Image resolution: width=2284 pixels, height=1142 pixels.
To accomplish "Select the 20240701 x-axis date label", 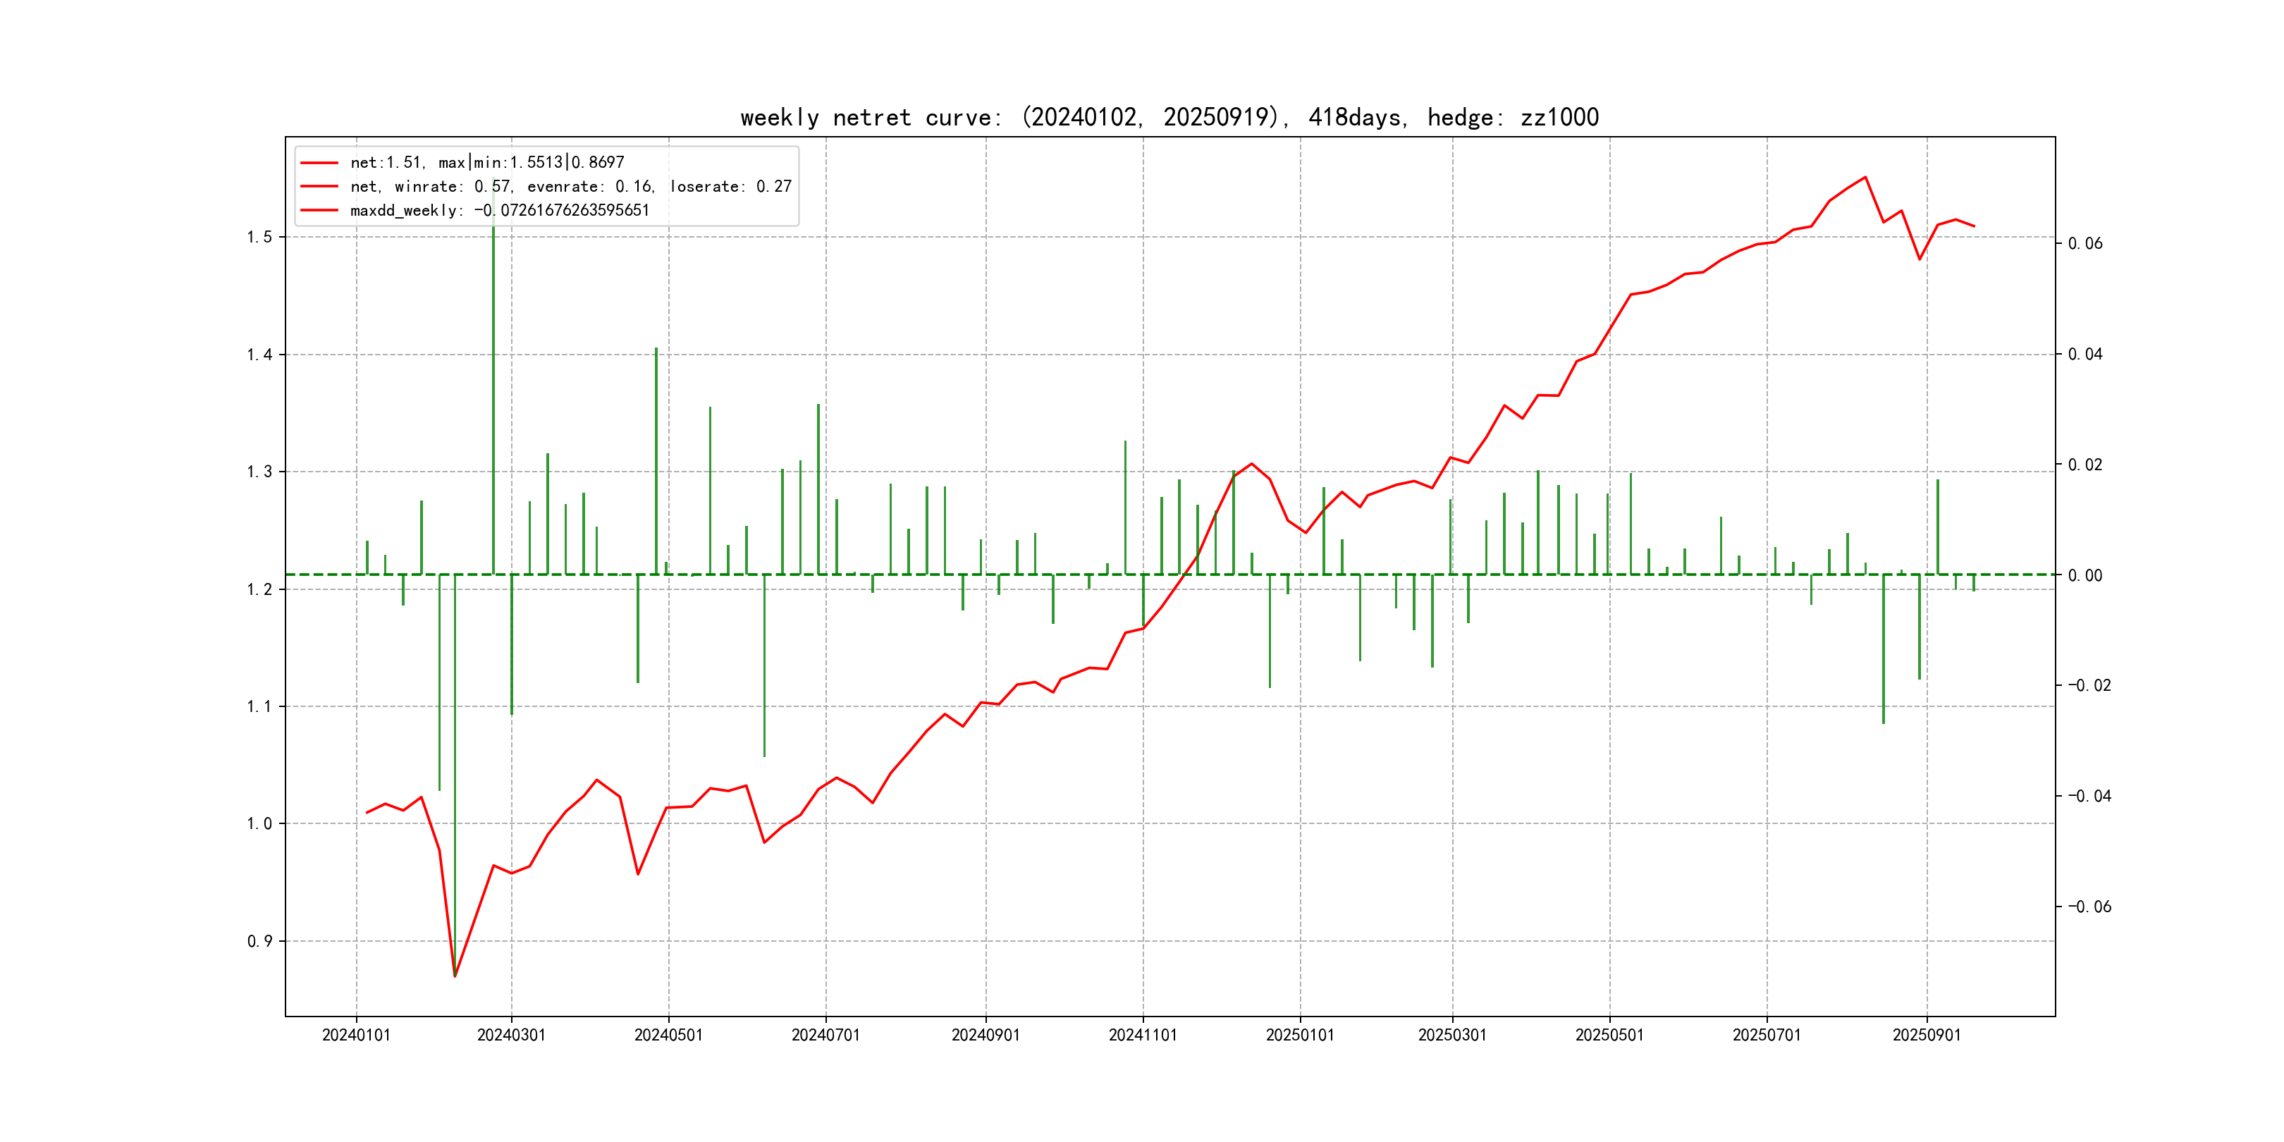I will 825,1035.
